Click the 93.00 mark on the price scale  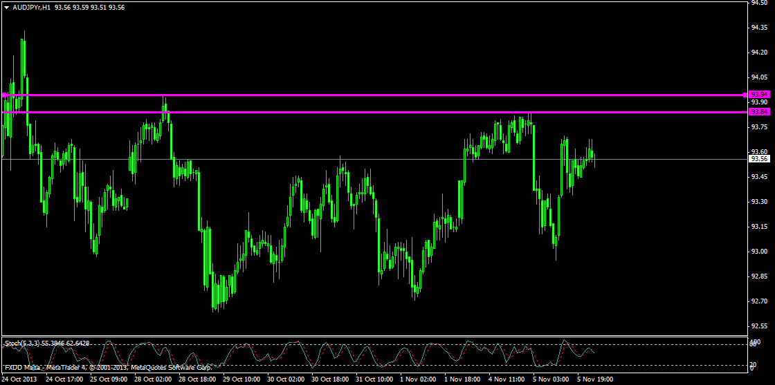pos(759,252)
